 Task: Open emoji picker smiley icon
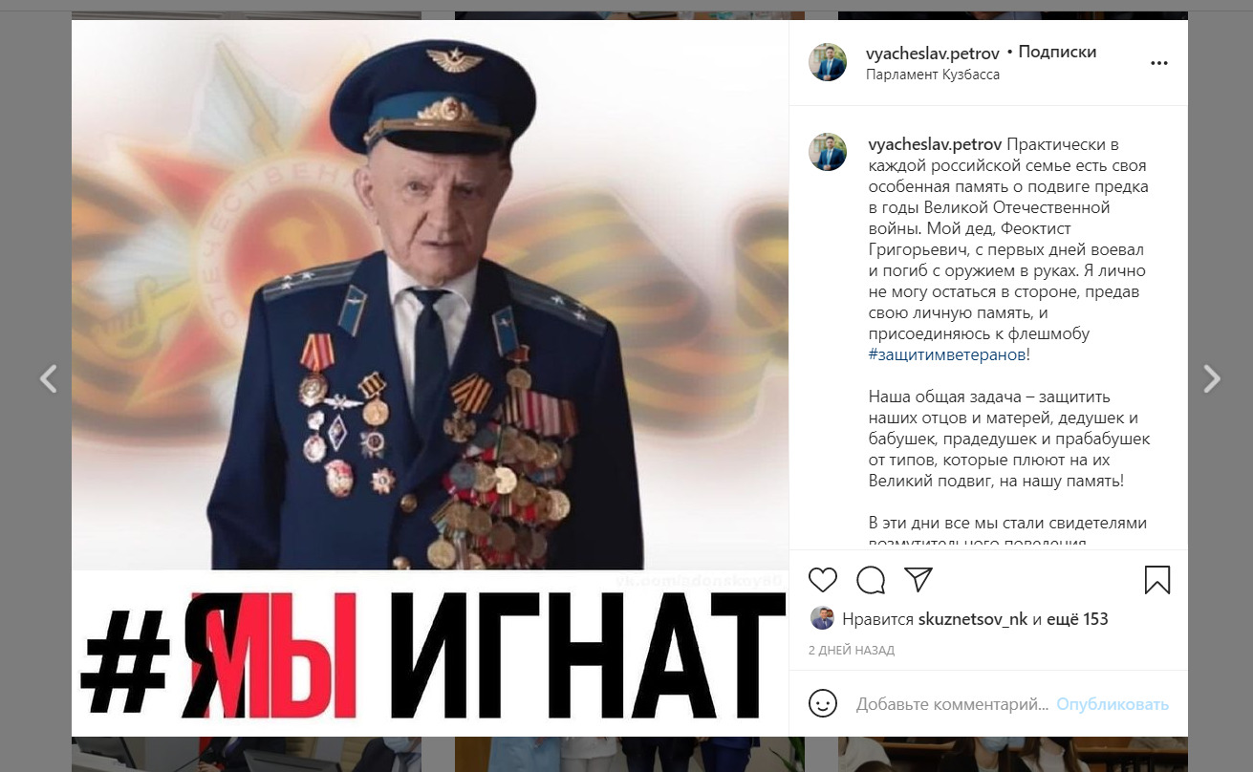pos(822,704)
